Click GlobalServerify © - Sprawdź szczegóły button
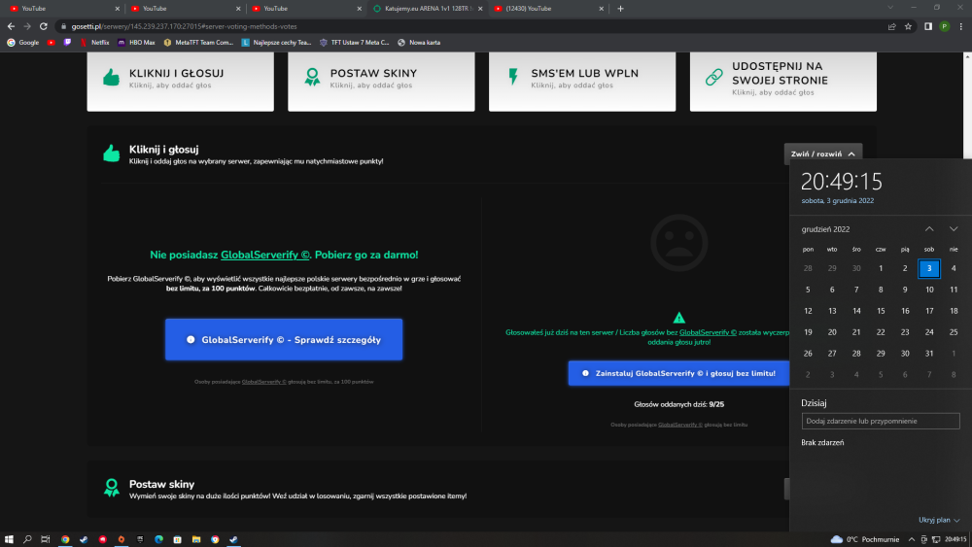This screenshot has height=547, width=972. 284,339
